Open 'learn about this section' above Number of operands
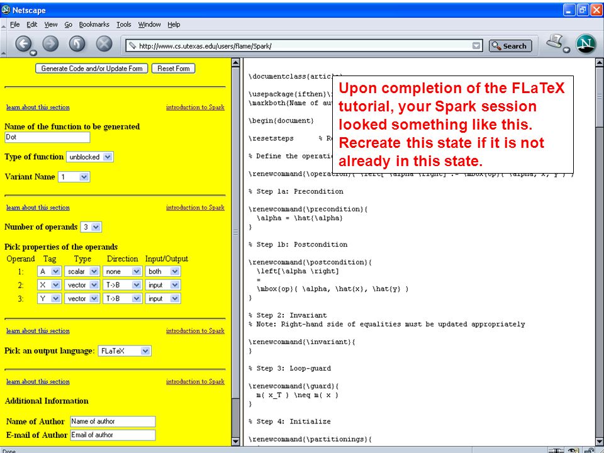 (x=38, y=208)
